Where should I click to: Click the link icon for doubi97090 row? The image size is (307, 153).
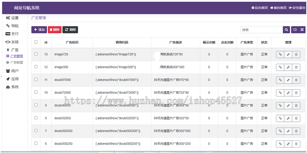[x=280, y=80]
